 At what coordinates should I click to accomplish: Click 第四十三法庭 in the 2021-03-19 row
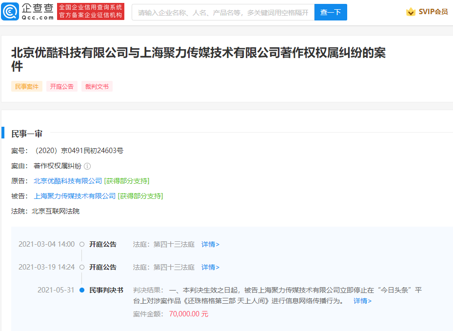[x=174, y=267]
